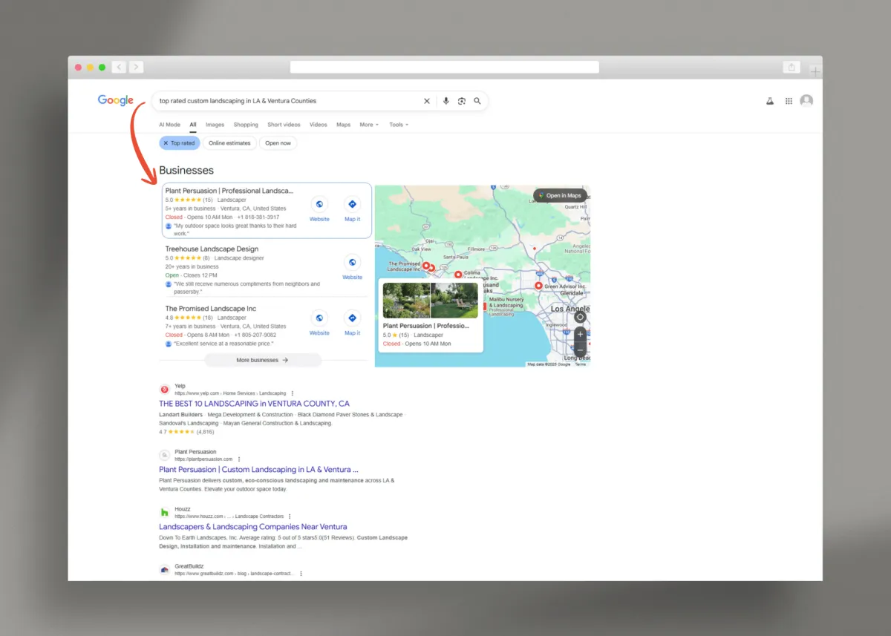The height and width of the screenshot is (636, 891).
Task: Open the Houzz result options dots
Action: click(290, 516)
